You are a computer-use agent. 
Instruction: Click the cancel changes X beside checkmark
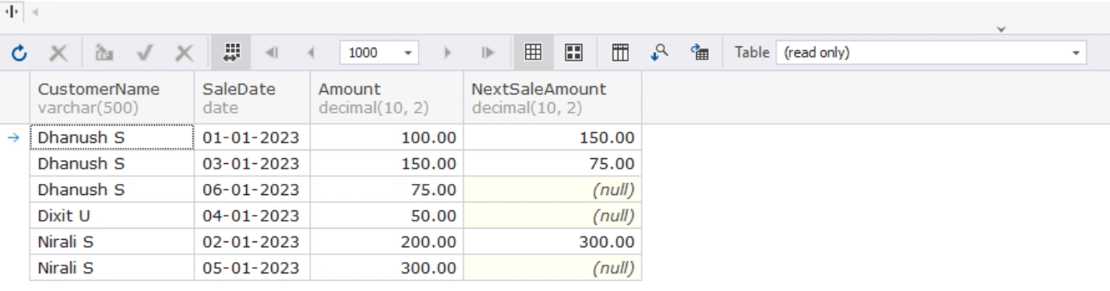[184, 54]
